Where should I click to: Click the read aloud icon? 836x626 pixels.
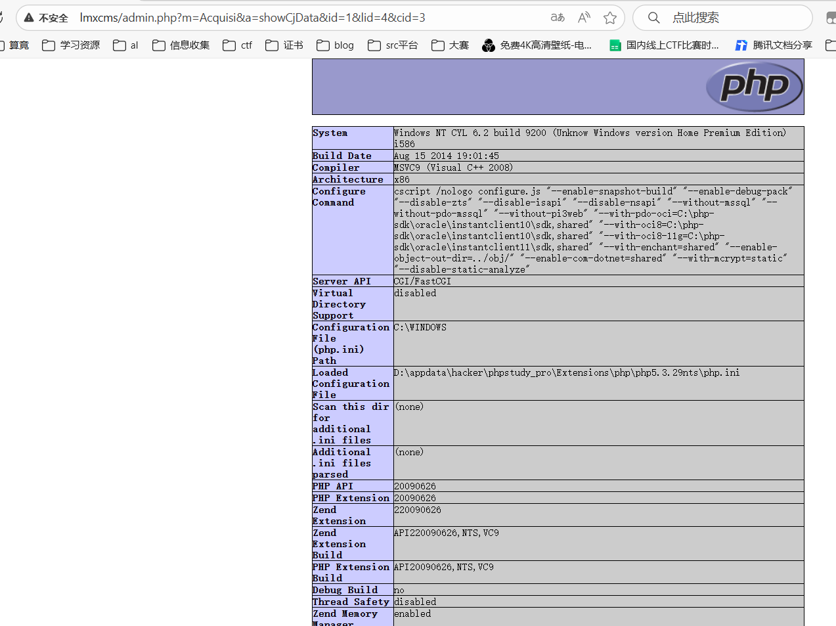584,18
